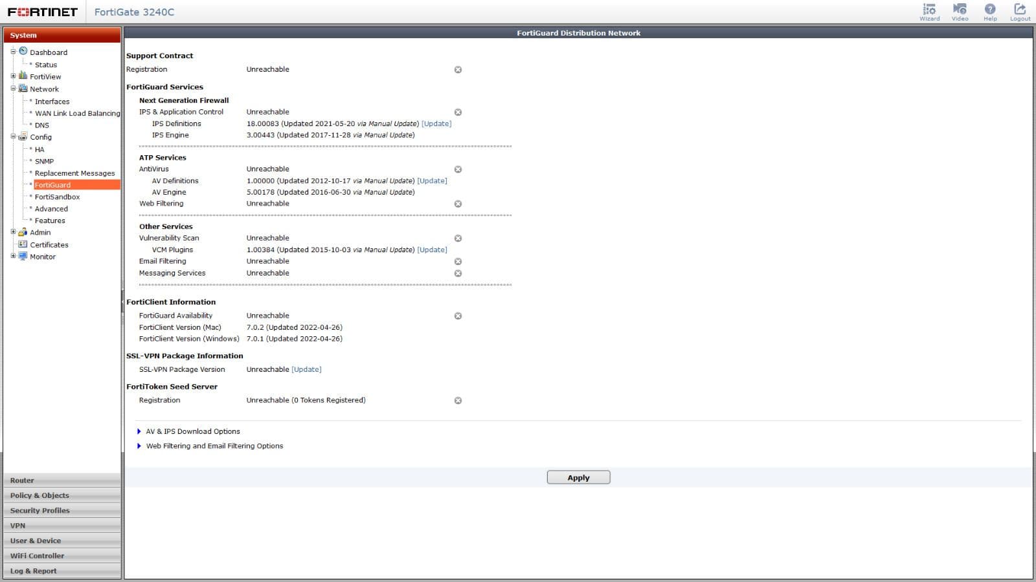Click the Web Filtering status icon

point(458,204)
